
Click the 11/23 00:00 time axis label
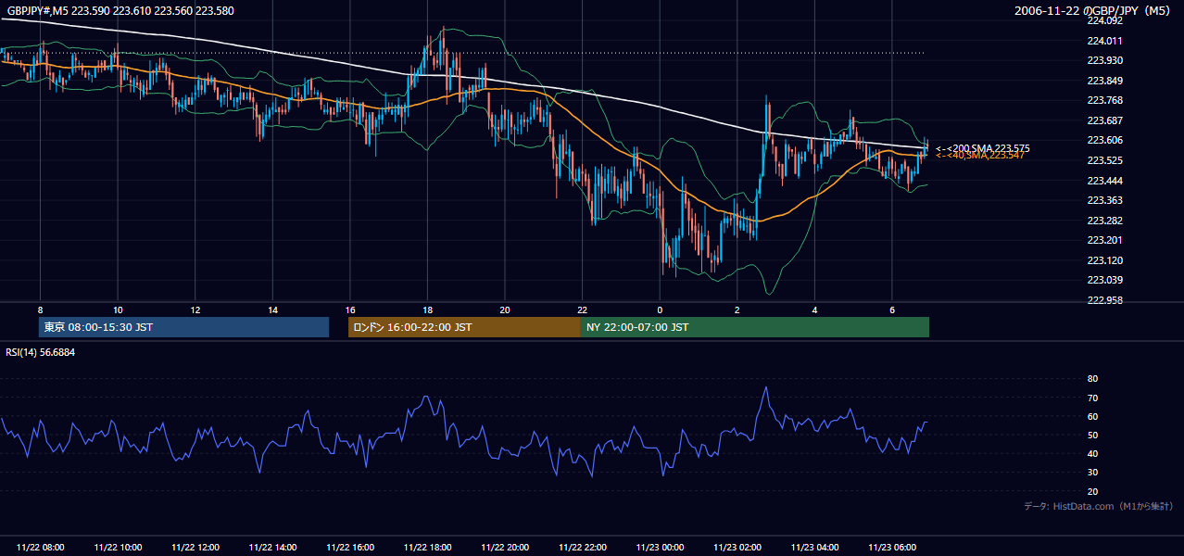660,547
